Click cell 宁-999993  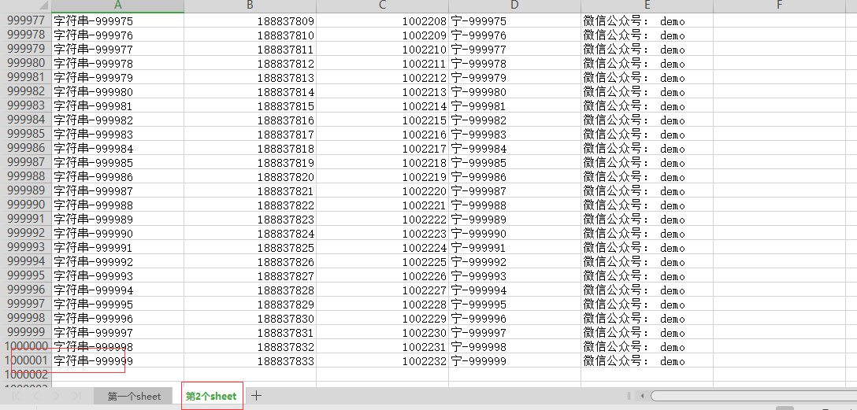514,275
